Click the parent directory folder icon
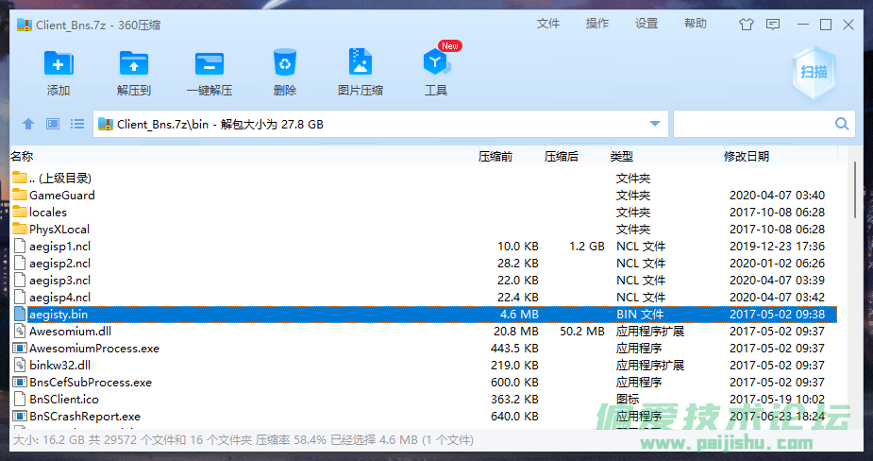 (20, 178)
